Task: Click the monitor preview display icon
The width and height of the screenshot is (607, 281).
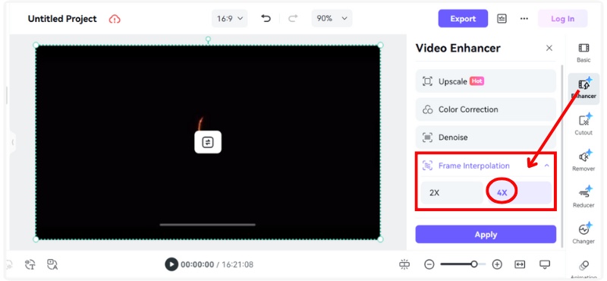Action: pos(545,264)
